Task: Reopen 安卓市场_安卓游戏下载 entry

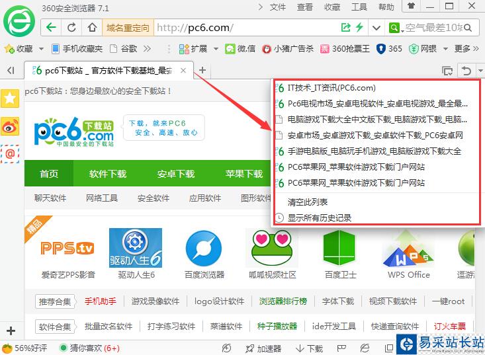Action: pos(376,136)
